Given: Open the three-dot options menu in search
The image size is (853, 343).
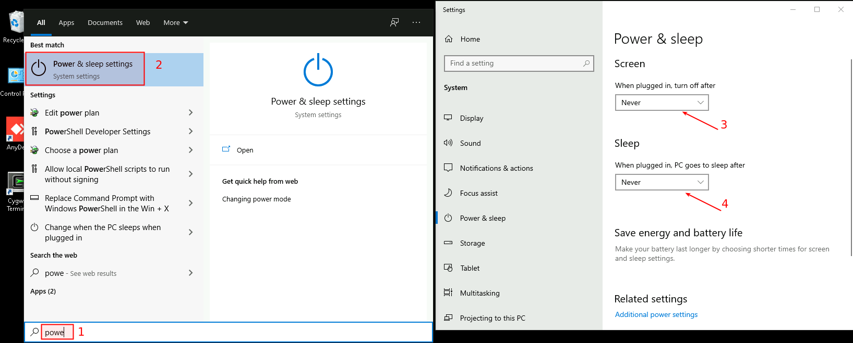Looking at the screenshot, I should (x=416, y=22).
